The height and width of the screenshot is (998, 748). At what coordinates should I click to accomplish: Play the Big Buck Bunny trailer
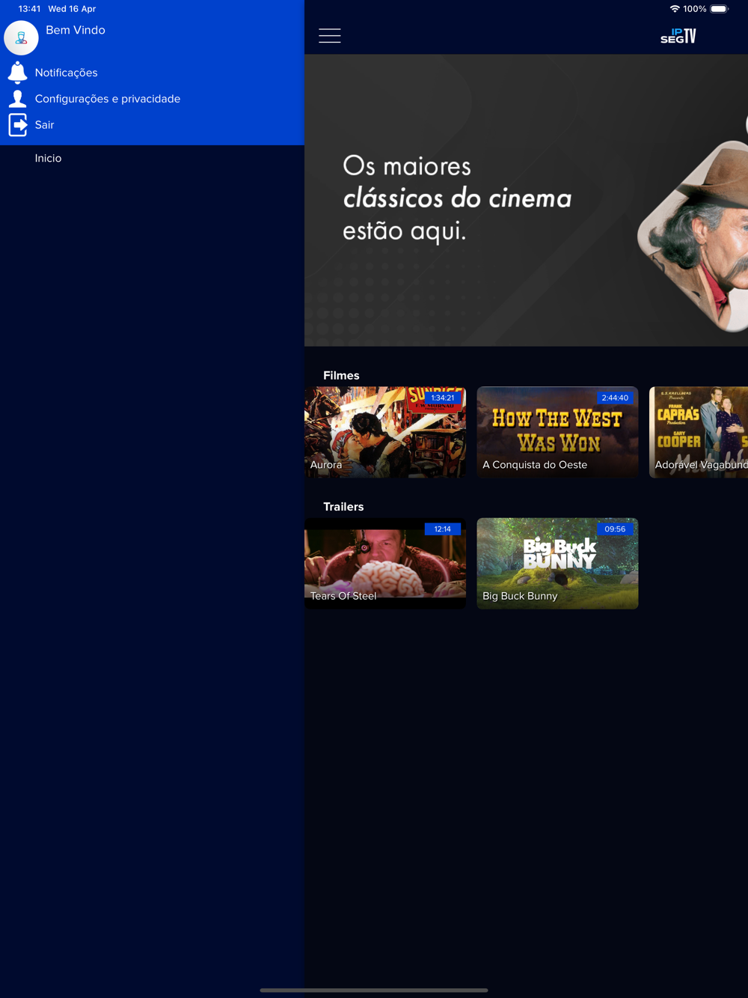[x=557, y=563]
